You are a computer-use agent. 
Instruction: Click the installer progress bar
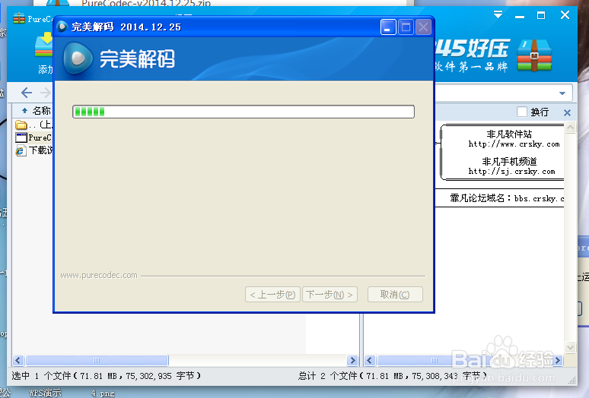click(x=244, y=112)
